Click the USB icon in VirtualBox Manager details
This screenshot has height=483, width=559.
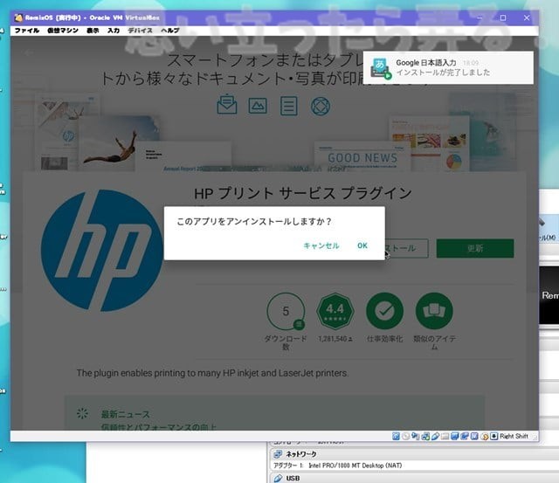pos(278,478)
